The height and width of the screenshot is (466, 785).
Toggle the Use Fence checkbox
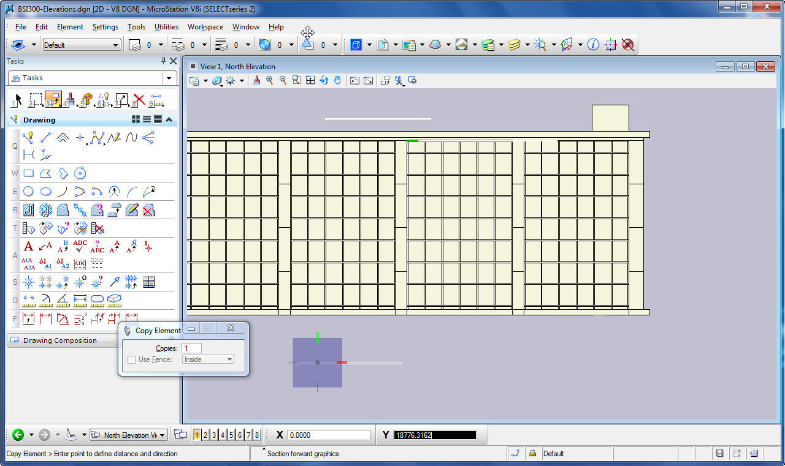[x=131, y=359]
